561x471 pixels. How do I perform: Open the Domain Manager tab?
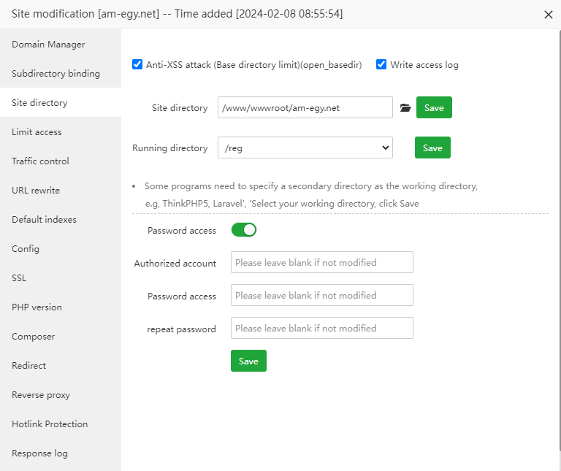tap(48, 45)
